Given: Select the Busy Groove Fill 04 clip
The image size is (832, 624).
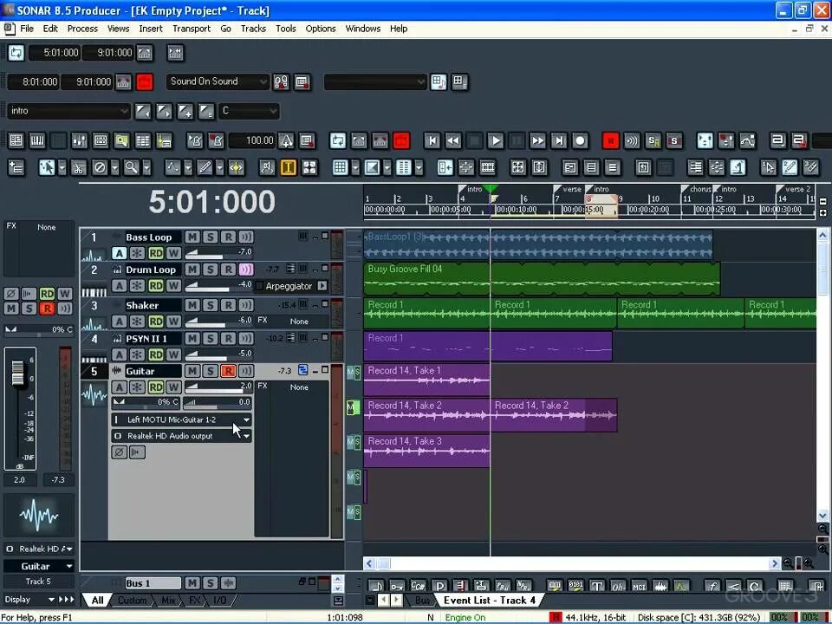Looking at the screenshot, I should pyautogui.click(x=542, y=278).
